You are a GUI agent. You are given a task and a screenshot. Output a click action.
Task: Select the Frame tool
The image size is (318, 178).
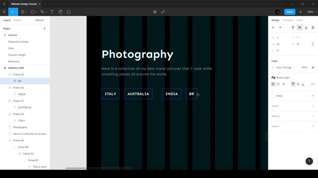tap(23, 12)
